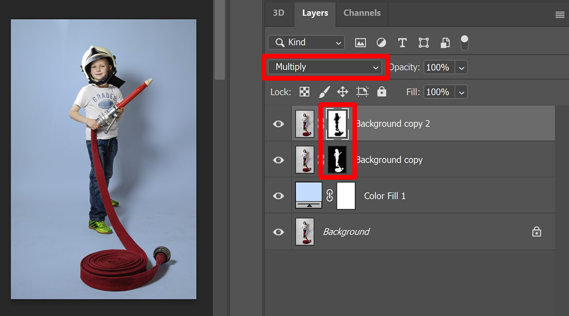
Task: Click the type layer filter icon
Action: [x=402, y=42]
